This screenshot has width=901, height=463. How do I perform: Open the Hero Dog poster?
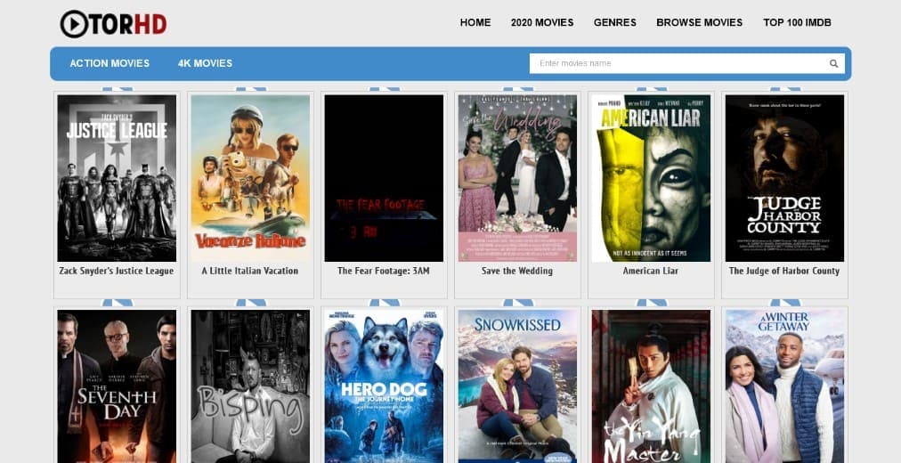(x=384, y=386)
